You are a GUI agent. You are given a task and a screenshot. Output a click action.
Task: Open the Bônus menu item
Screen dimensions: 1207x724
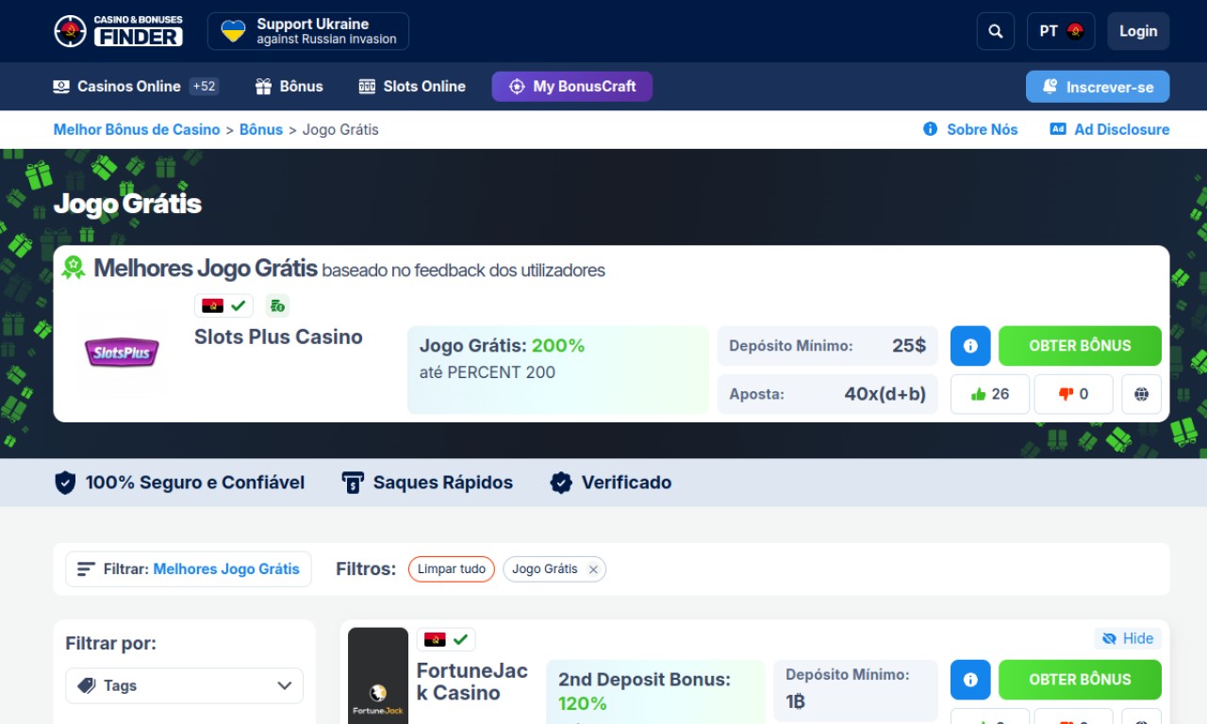tap(289, 87)
